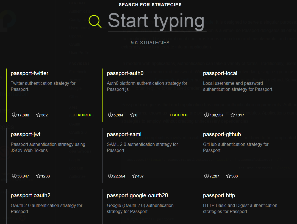Click the star icon on passport-jwt card
This screenshot has height=224, width=297.
[38, 176]
